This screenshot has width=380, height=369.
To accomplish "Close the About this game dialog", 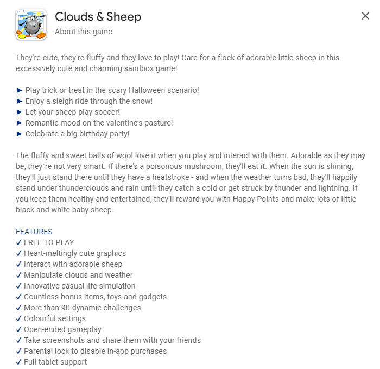I will tap(365, 16).
